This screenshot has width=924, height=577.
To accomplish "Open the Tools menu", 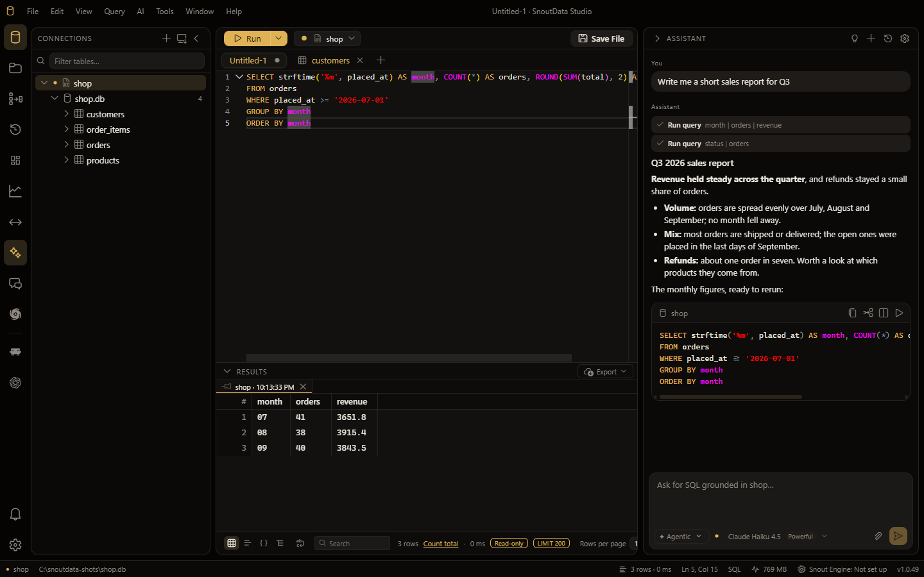I will click(165, 12).
